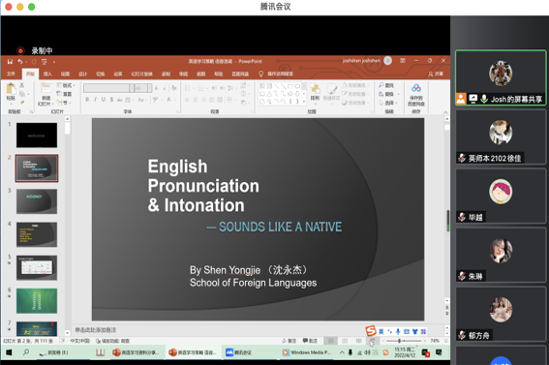Screen dimensions: 549x365
Task: Switch to Reading view icon
Action: click(x=358, y=341)
